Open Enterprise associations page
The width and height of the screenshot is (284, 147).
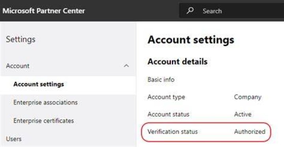45,103
